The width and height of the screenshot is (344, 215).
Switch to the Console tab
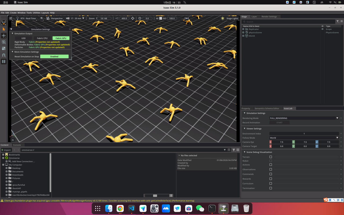coord(17,145)
